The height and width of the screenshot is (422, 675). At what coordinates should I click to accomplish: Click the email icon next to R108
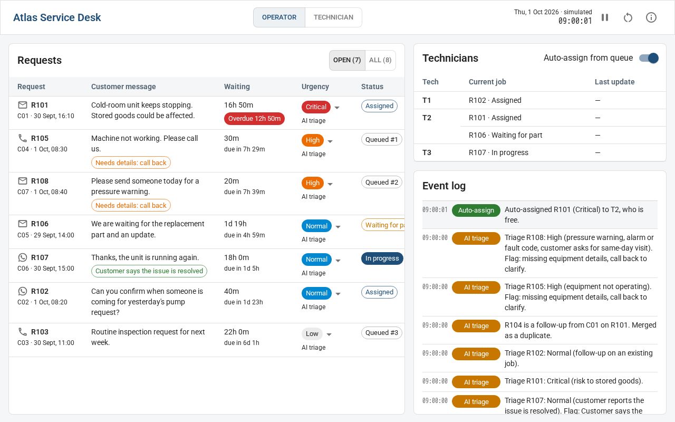coord(23,181)
